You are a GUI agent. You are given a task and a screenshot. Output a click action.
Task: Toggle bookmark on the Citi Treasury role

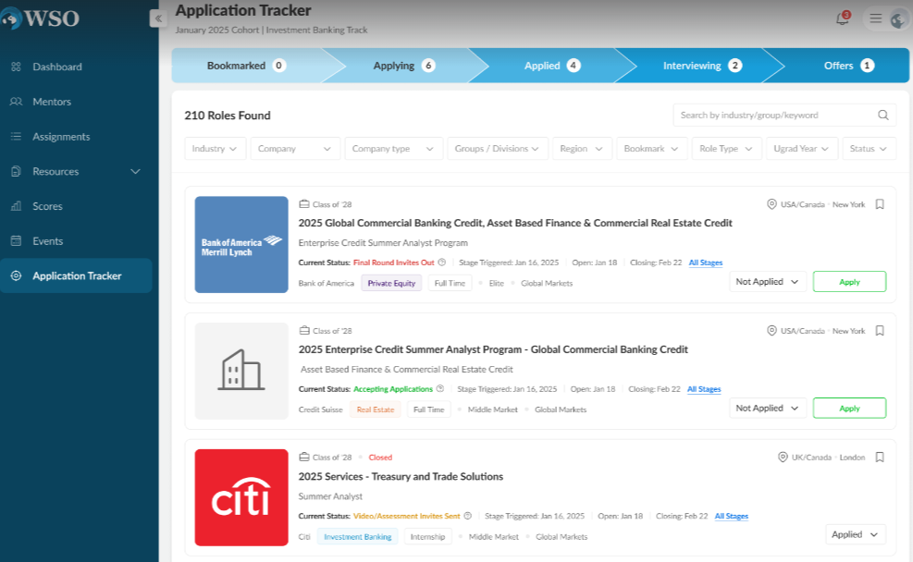coord(880,457)
